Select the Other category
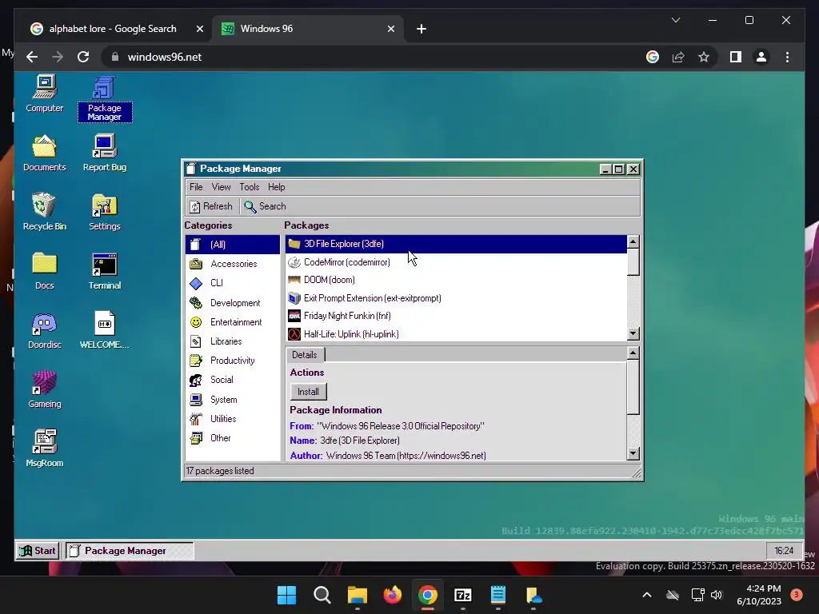This screenshot has height=614, width=819. [x=233, y=438]
